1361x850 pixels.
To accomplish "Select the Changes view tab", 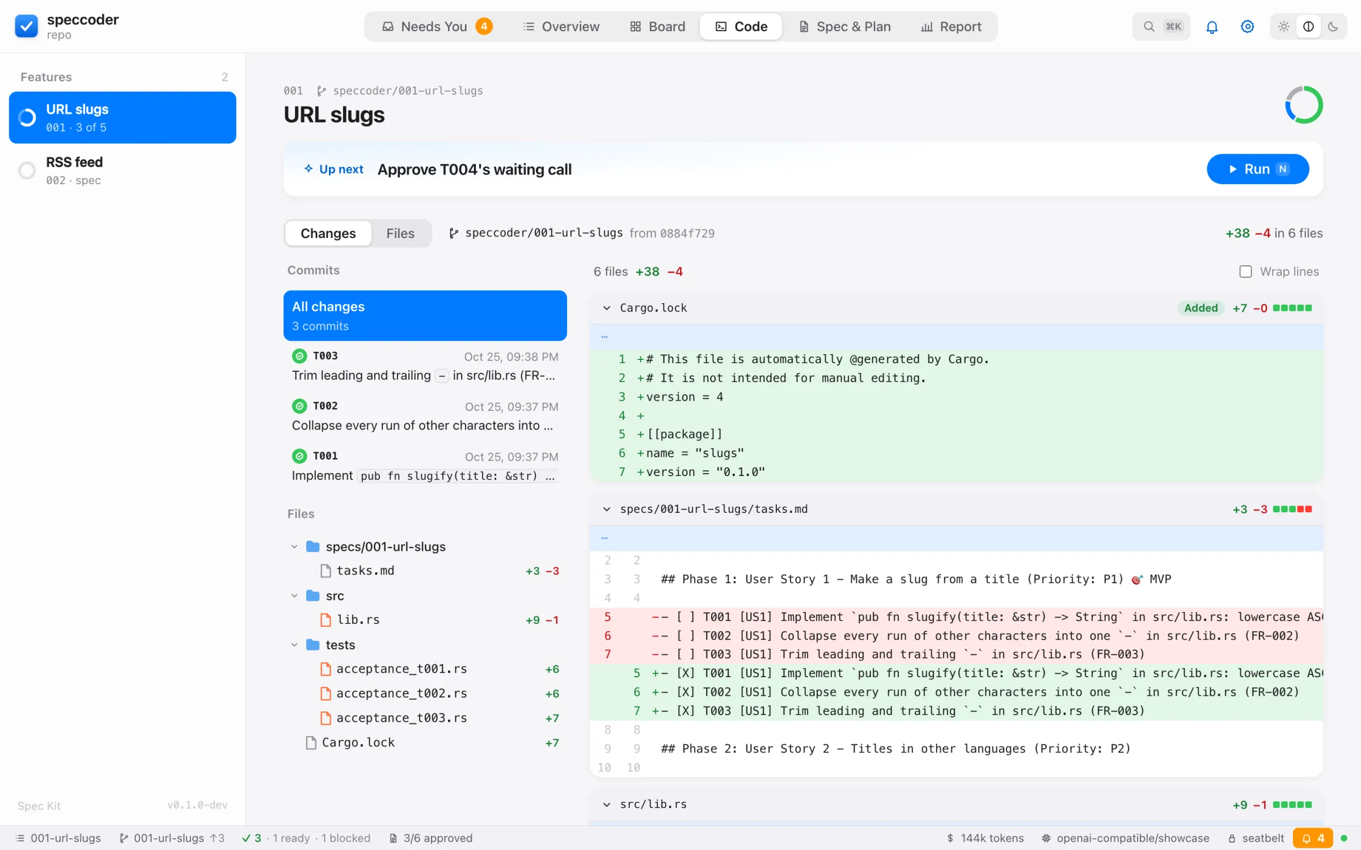I will tap(328, 233).
